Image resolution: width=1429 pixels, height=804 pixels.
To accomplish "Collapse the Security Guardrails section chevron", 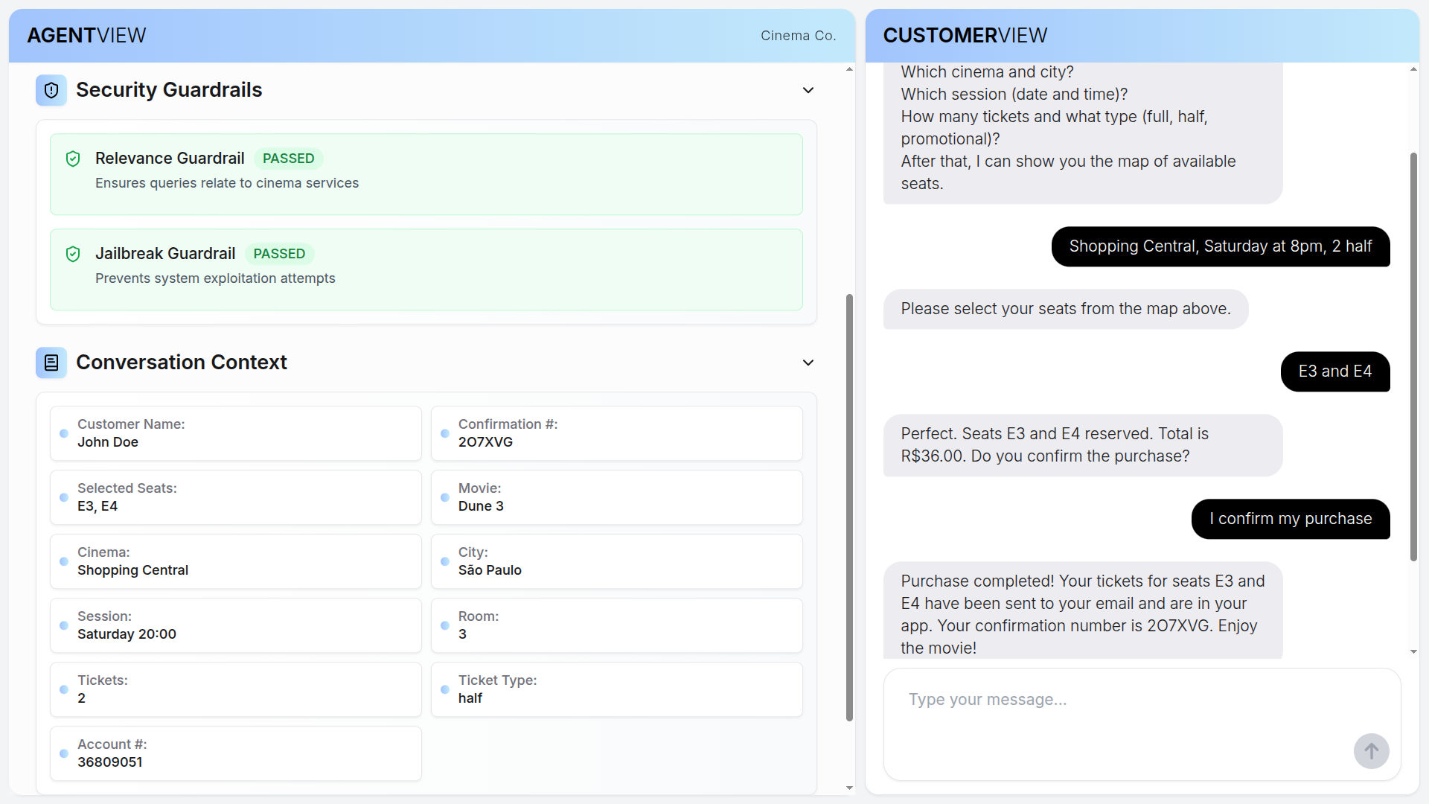I will [x=808, y=90].
